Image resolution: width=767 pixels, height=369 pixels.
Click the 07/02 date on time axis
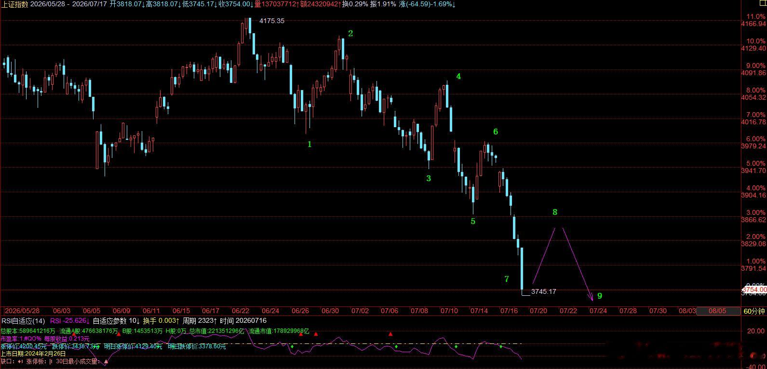pos(360,311)
